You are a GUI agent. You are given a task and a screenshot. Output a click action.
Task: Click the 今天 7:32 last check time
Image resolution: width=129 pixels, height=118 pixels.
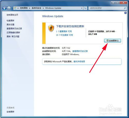point(66,48)
